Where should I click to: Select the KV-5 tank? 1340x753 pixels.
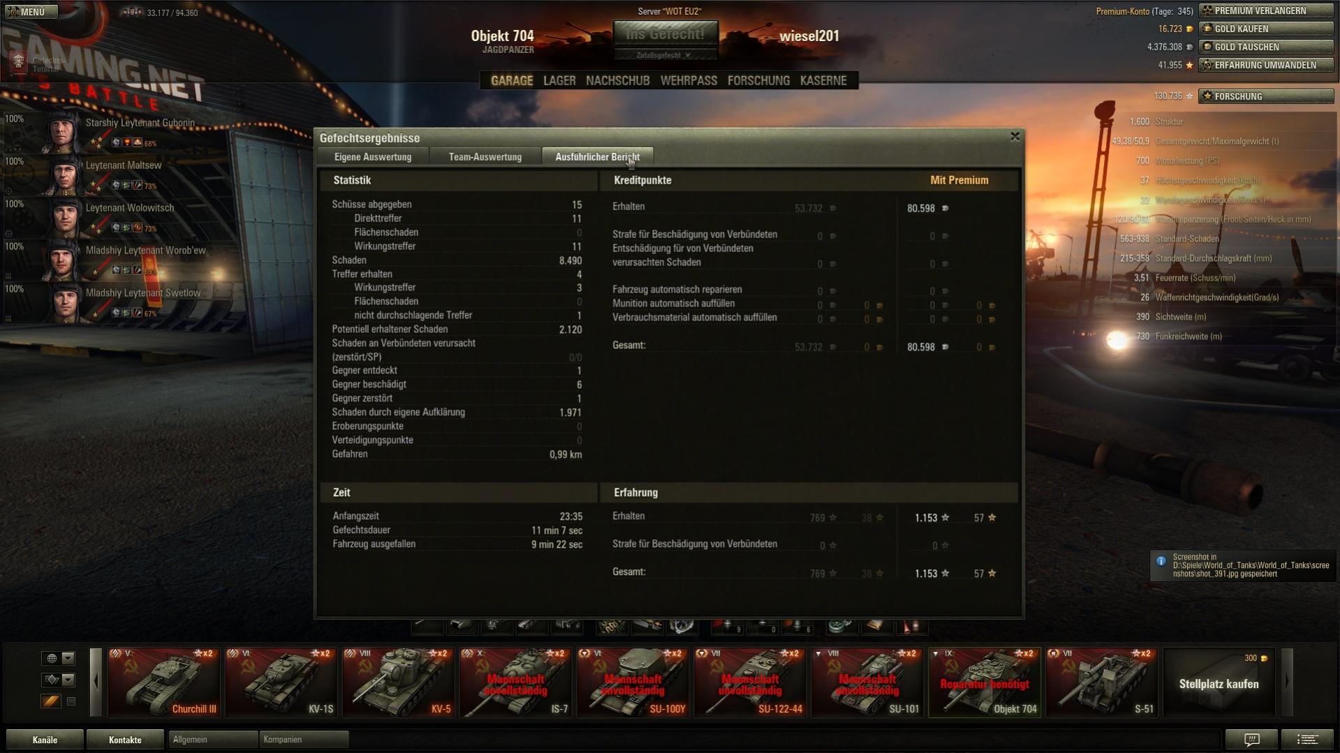[399, 683]
